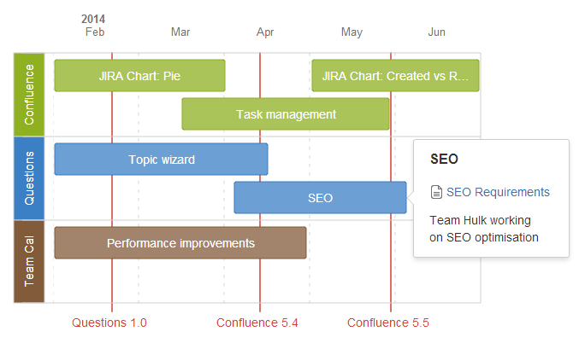Screen dimensions: 579x343
Task: Click the Jun month header
Action: (436, 32)
